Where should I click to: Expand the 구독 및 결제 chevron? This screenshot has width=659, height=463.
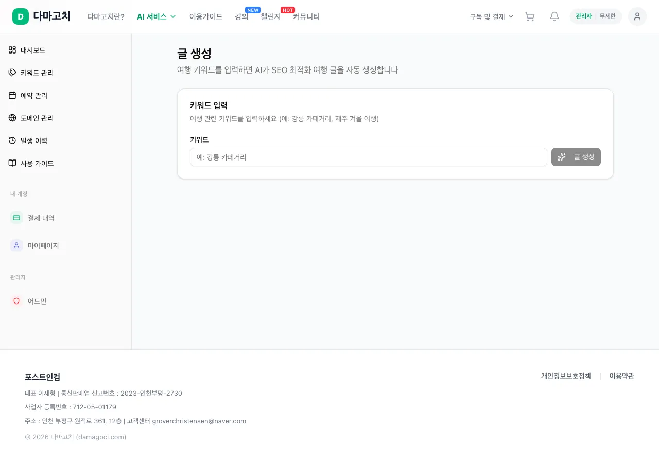coord(511,16)
